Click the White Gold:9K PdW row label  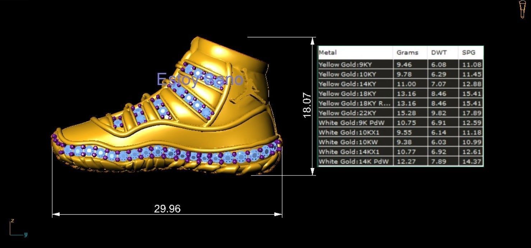[351, 123]
